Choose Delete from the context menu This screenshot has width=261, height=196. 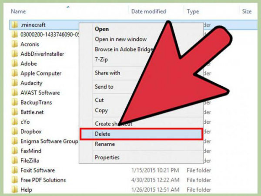(x=141, y=134)
